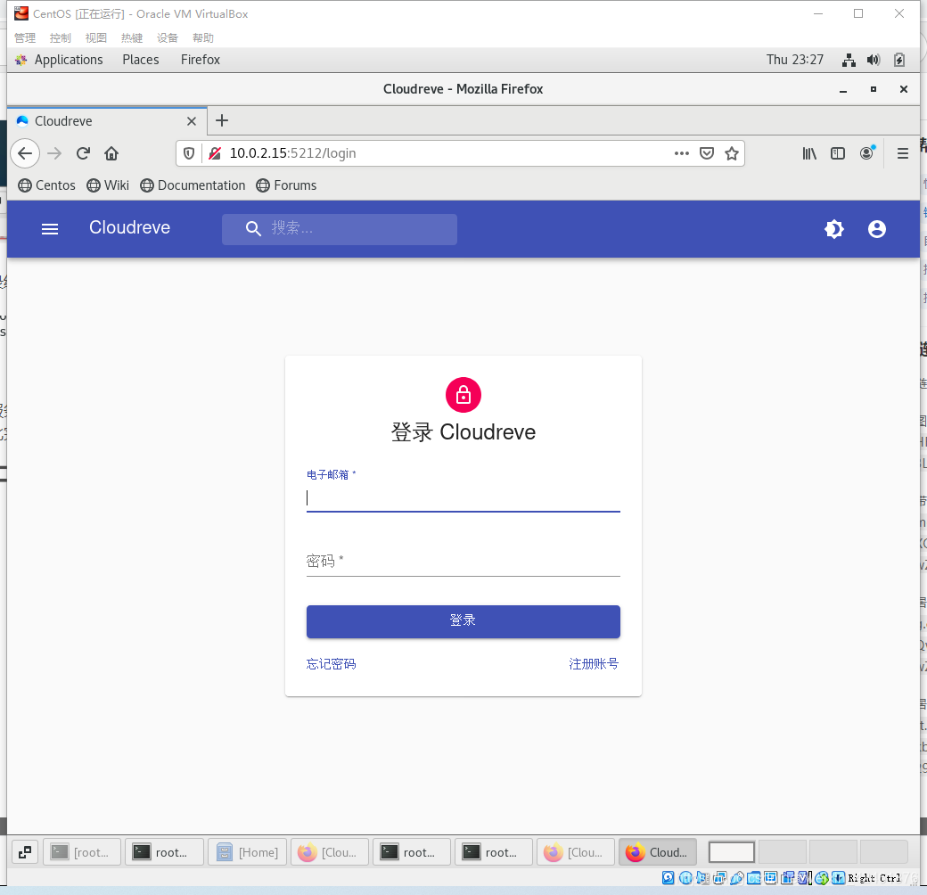Open the Centos bookmark
927x895 pixels.
coord(46,185)
